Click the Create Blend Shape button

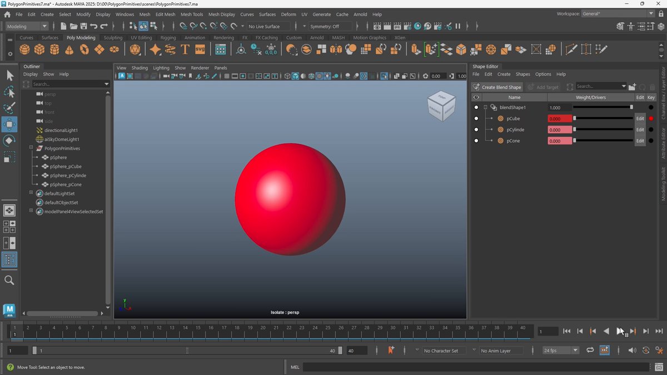pyautogui.click(x=497, y=87)
